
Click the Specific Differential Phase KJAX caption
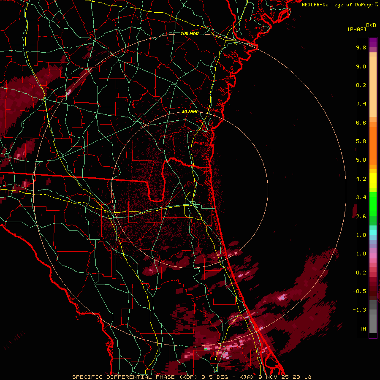tap(192, 377)
